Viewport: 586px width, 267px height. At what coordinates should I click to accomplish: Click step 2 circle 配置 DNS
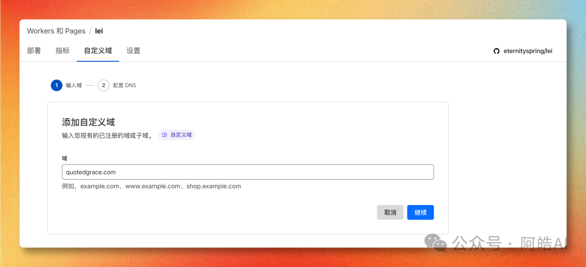[x=104, y=85]
